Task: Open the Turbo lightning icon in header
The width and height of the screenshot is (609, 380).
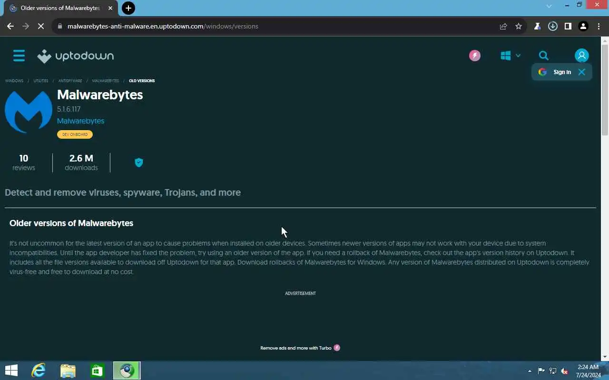Action: [474, 56]
